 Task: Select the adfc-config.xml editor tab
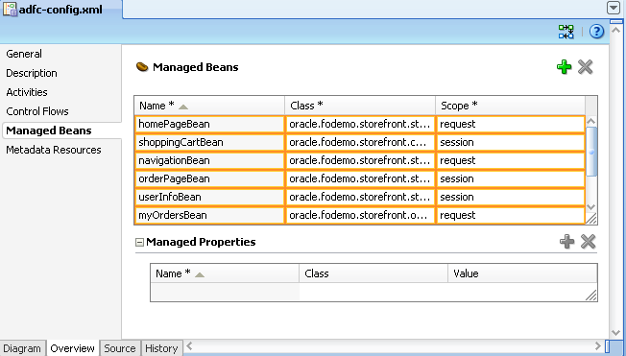click(x=61, y=10)
